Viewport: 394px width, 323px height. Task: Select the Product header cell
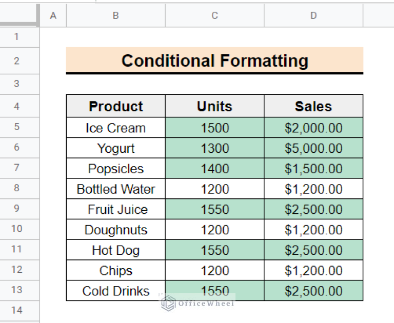click(115, 106)
